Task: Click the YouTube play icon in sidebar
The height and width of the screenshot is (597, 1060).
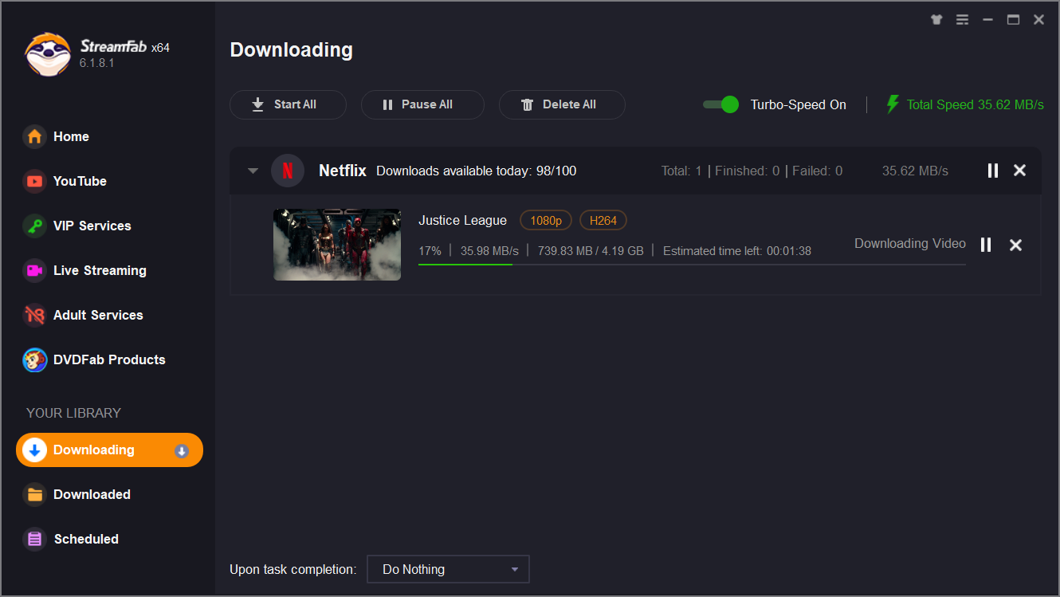Action: click(x=34, y=181)
